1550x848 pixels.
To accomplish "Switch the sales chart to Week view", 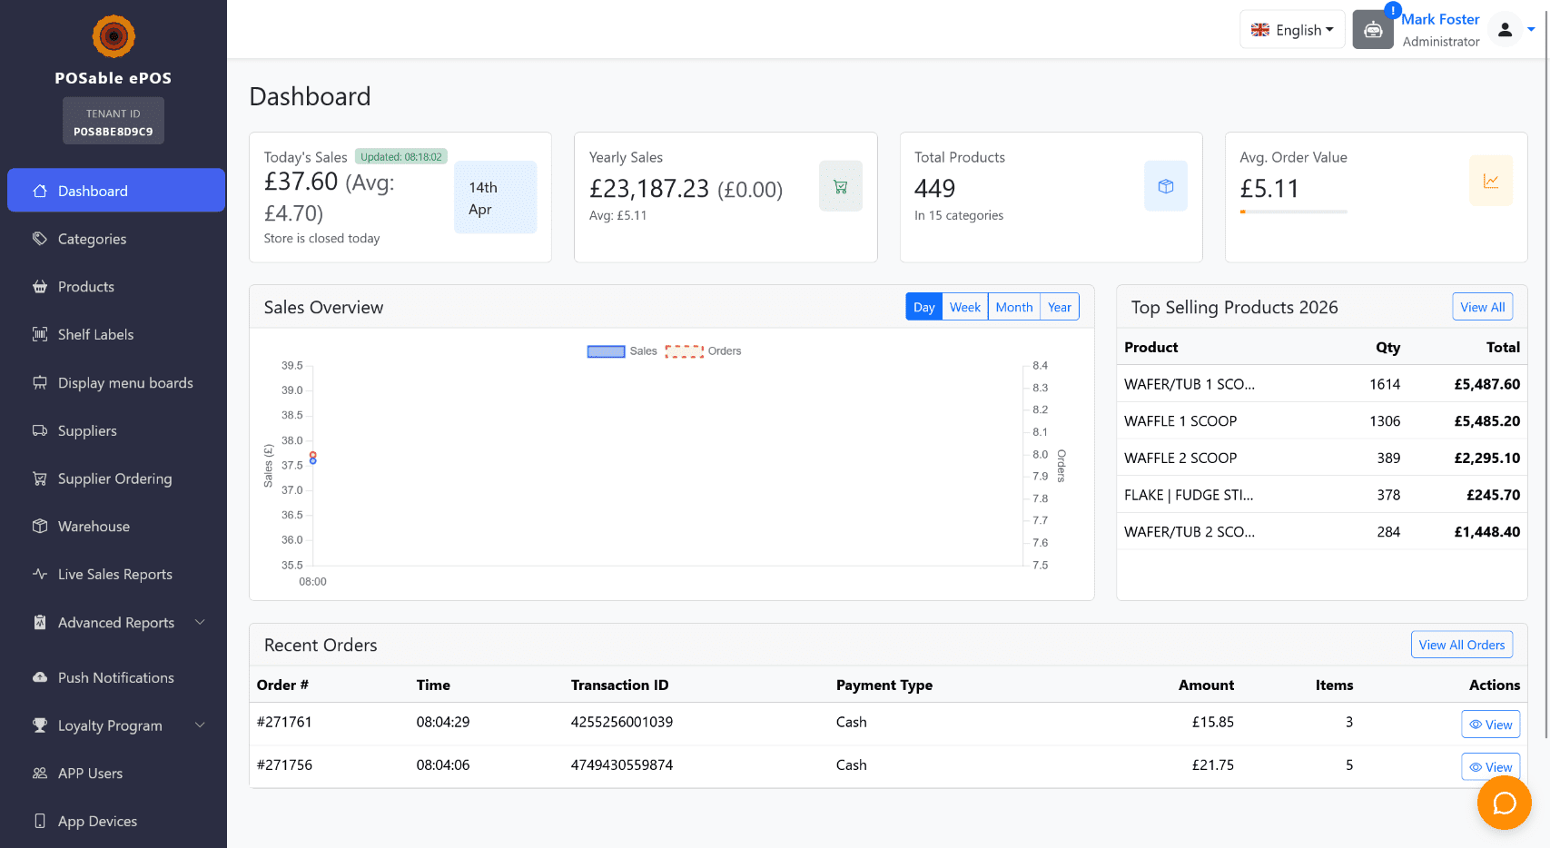I will pos(964,307).
